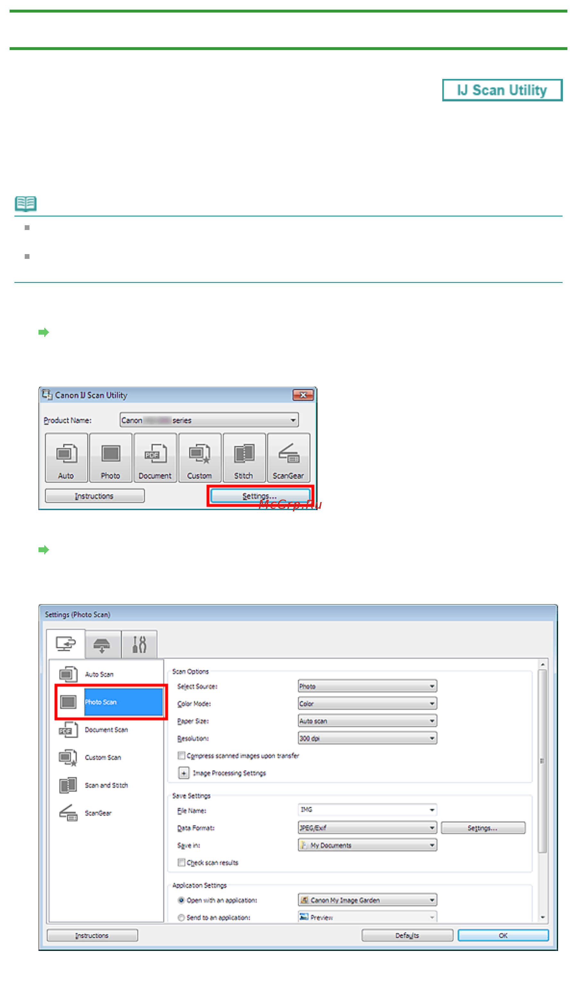Click the Auto scan icon button
The image size is (577, 1008).
pyautogui.click(x=66, y=458)
